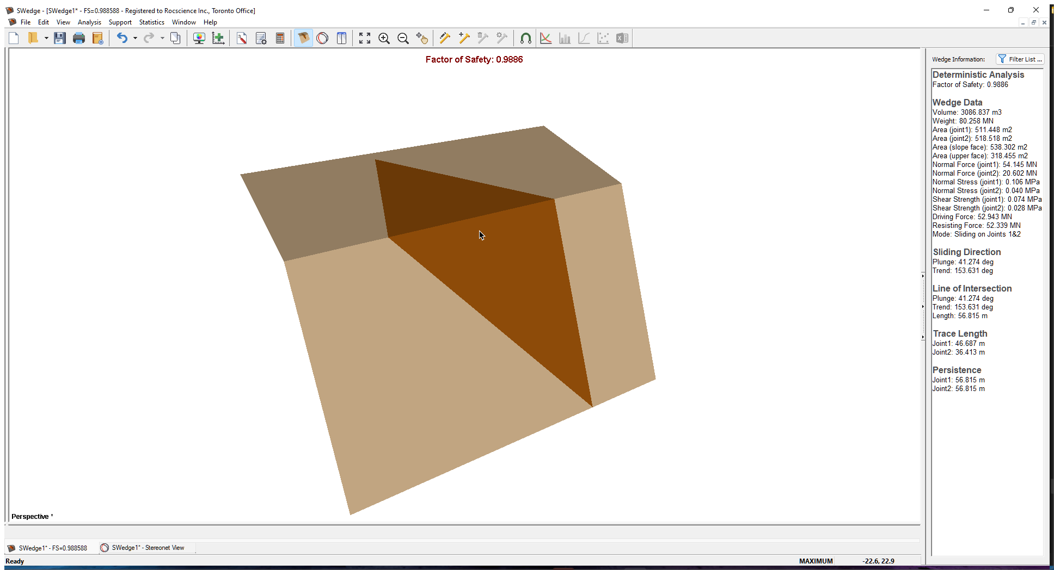The height and width of the screenshot is (570, 1054).
Task: Export results using the Excel icon
Action: [x=622, y=38]
